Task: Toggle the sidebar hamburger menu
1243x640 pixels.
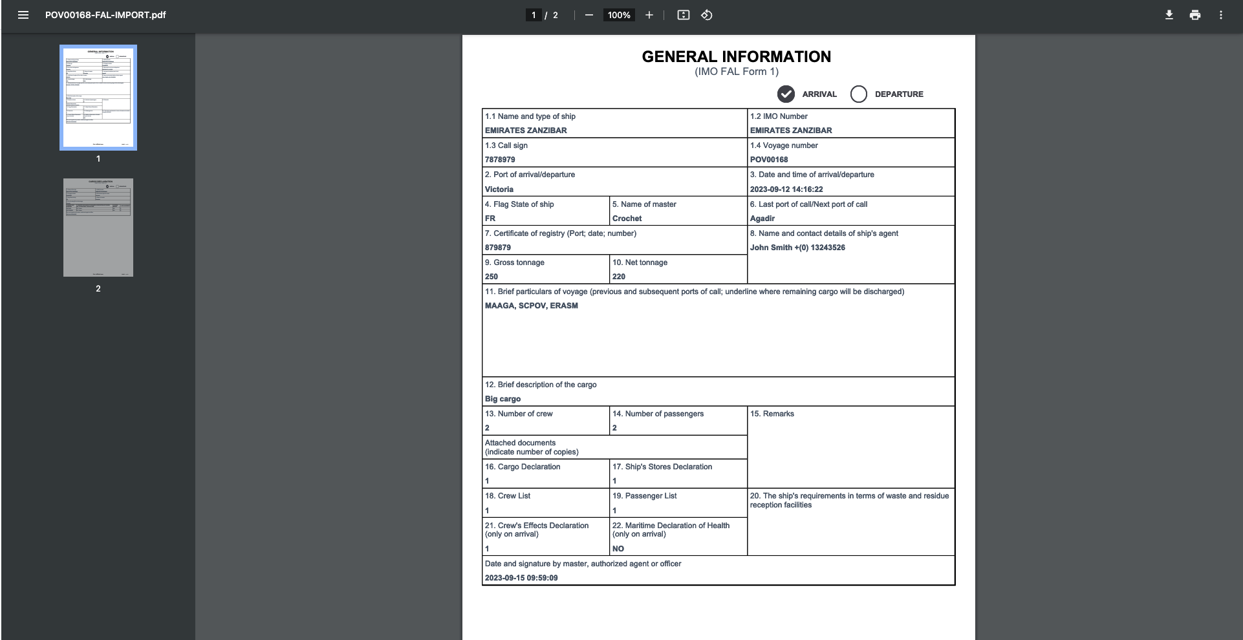Action: (x=23, y=15)
